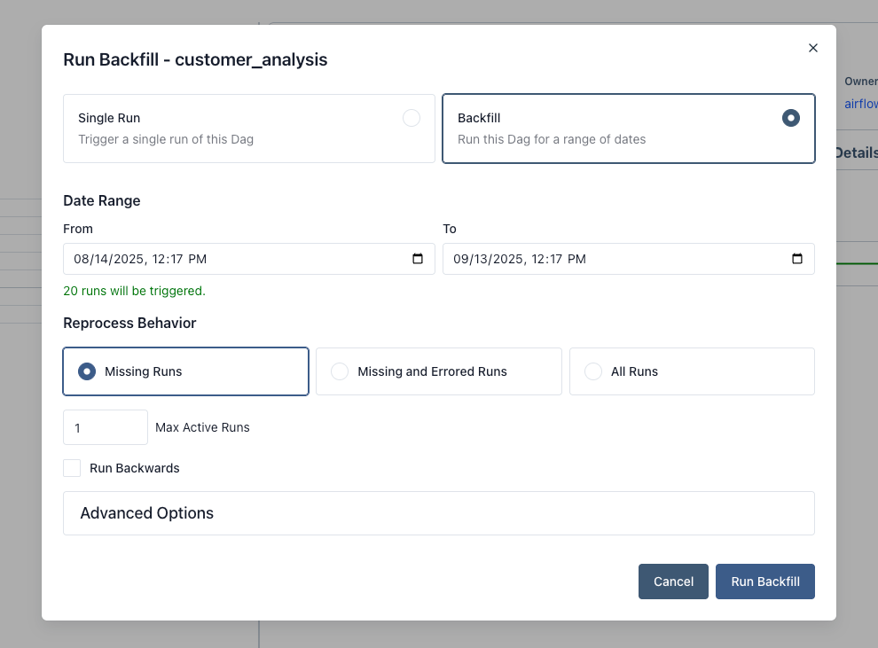Screen dimensions: 878x648
Task: Select All Runs reprocess behavior
Action: [592, 371]
